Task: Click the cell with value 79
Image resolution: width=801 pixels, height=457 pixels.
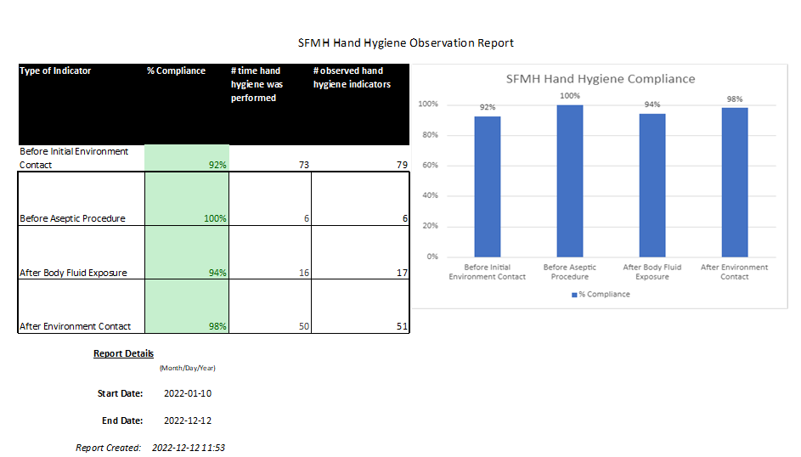Action: (360, 158)
